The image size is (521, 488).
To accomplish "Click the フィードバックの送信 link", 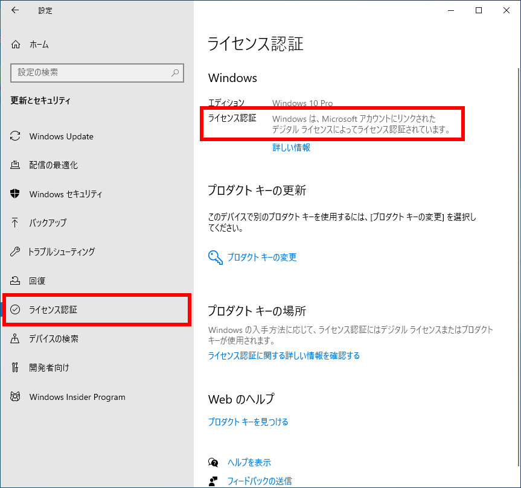I will click(x=260, y=481).
